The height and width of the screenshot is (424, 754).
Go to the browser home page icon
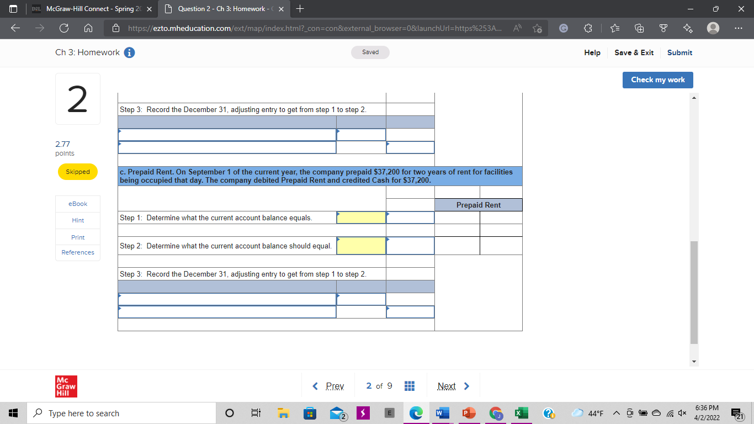pos(88,28)
